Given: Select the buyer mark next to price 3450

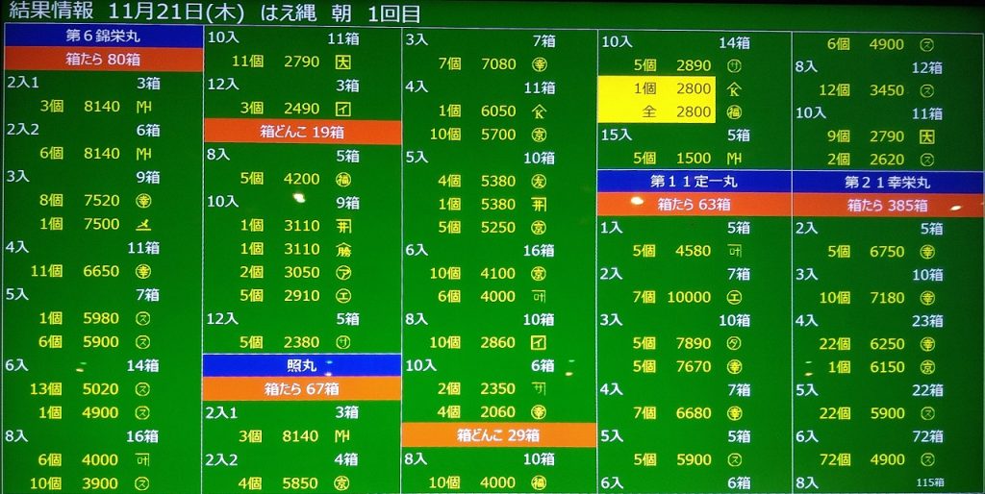Looking at the screenshot, I should pos(927,90).
